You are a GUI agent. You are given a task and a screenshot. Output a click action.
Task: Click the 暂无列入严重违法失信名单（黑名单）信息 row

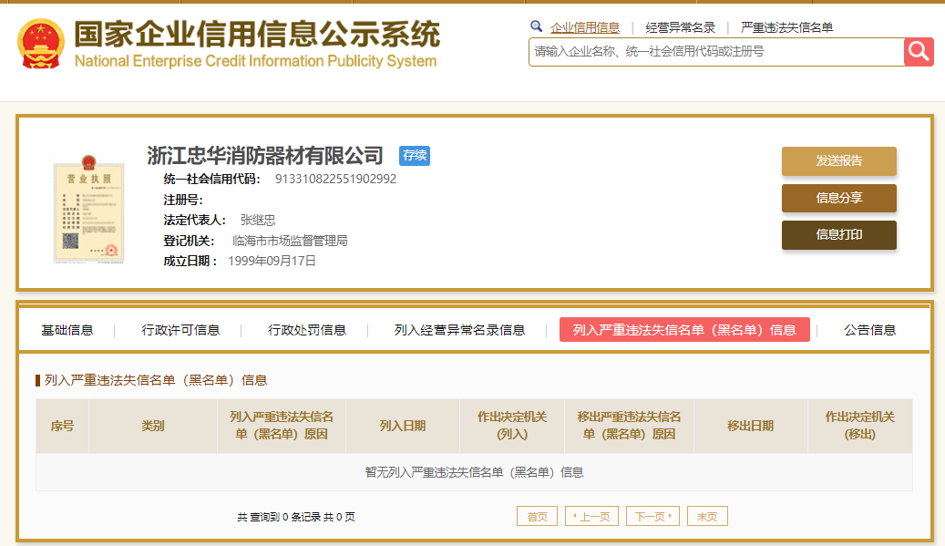[x=474, y=472]
